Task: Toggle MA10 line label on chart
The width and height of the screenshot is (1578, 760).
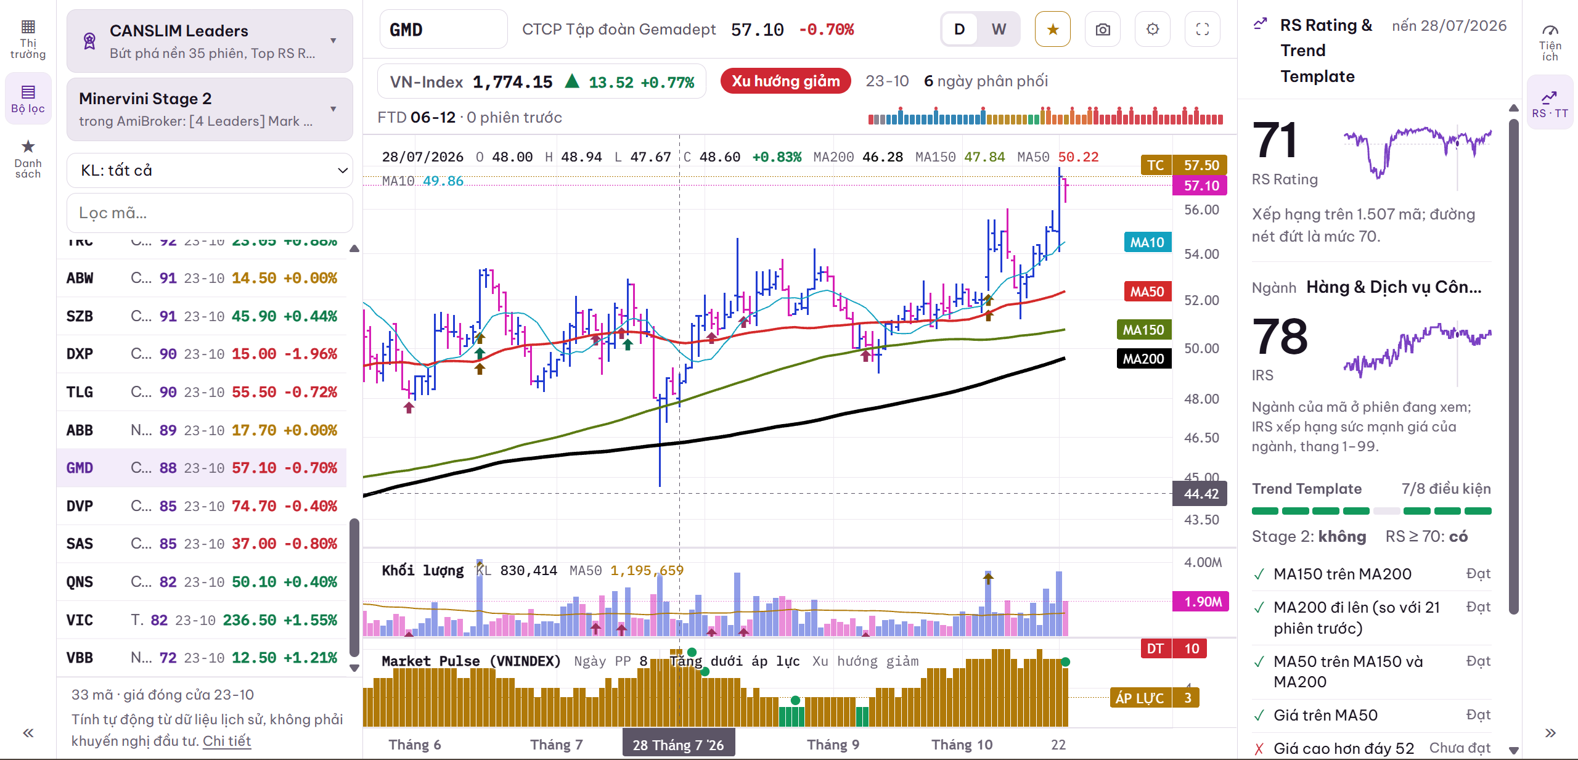Action: click(x=1147, y=242)
